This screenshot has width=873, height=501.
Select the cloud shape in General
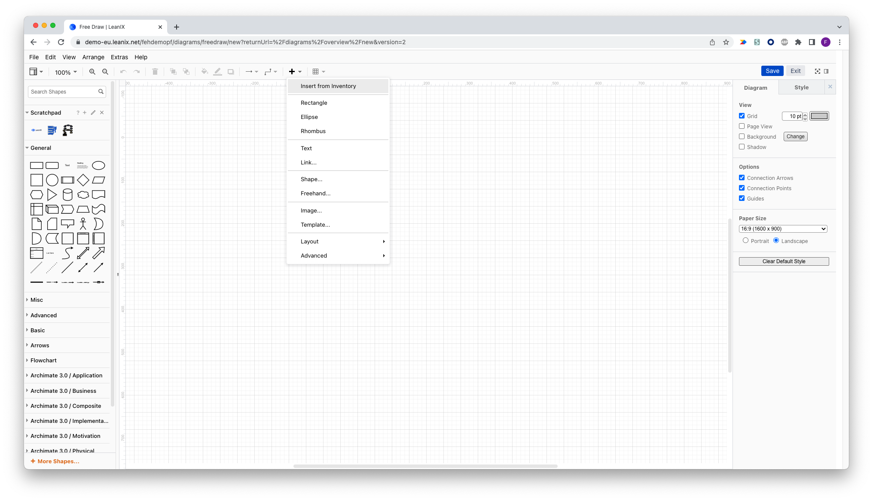(x=83, y=194)
